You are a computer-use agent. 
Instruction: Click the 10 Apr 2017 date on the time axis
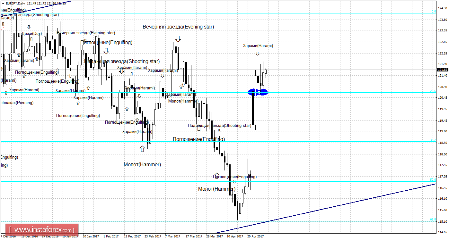coord(235,237)
